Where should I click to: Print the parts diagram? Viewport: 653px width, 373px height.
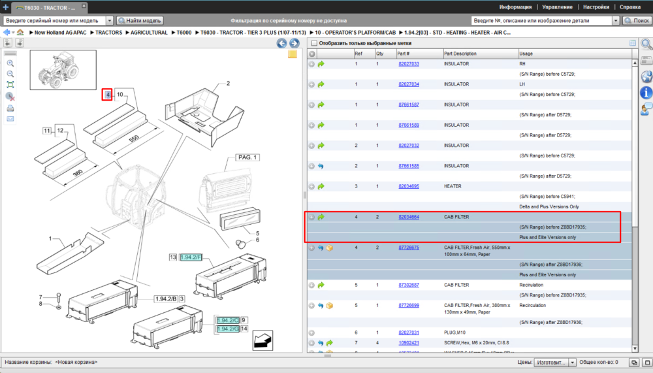(x=10, y=108)
